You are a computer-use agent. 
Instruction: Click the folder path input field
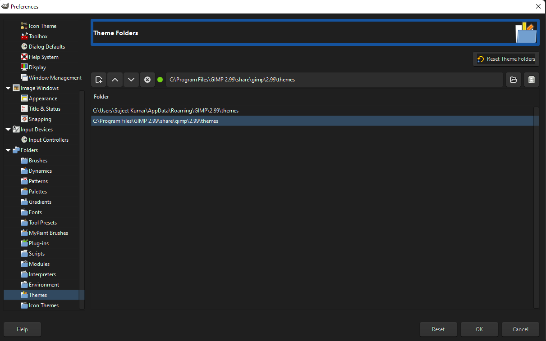coord(334,80)
